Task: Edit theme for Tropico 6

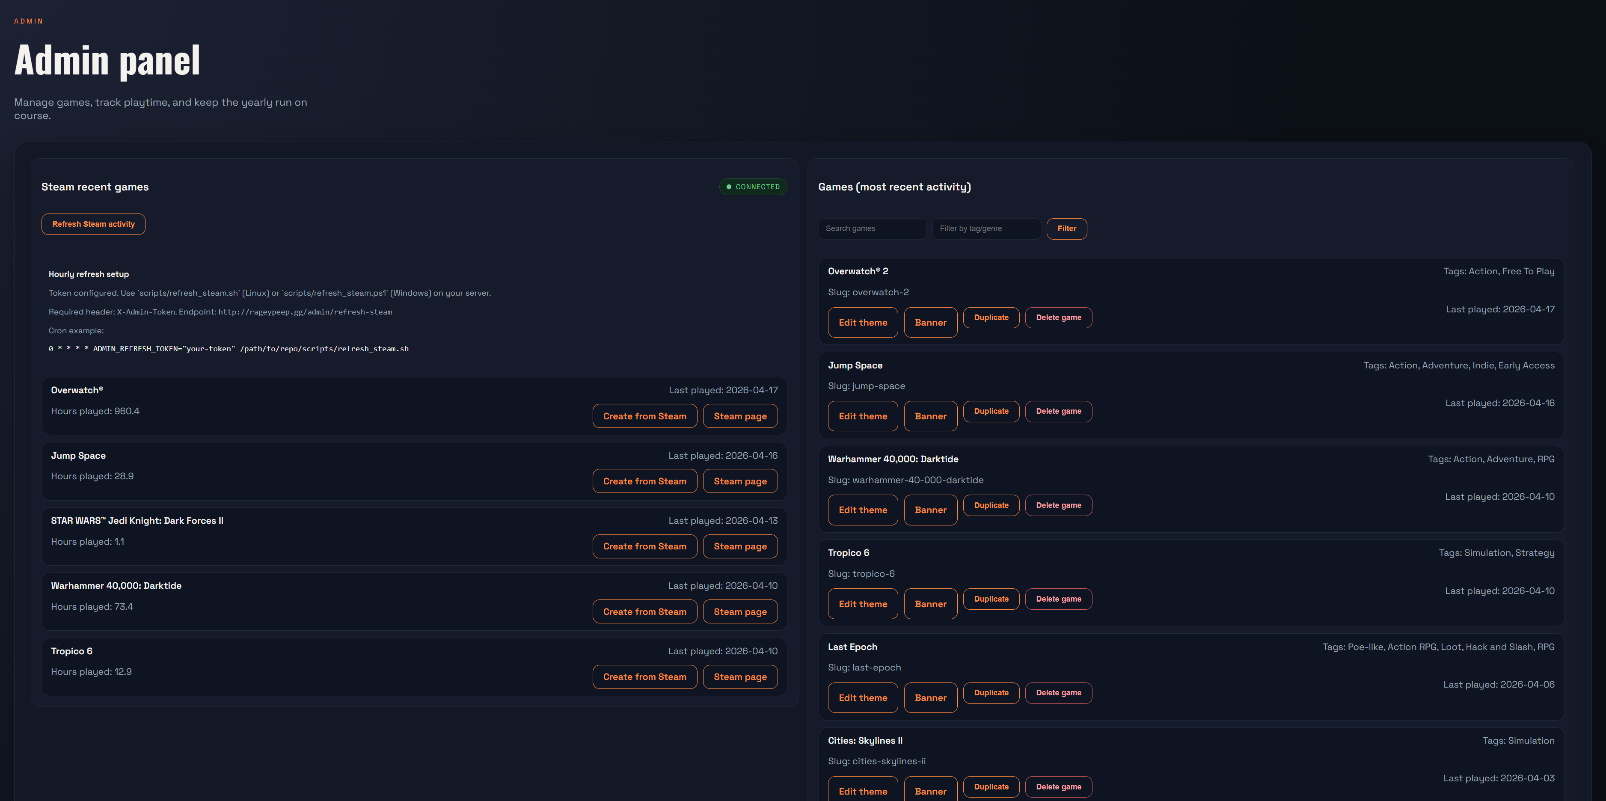Action: pyautogui.click(x=862, y=603)
